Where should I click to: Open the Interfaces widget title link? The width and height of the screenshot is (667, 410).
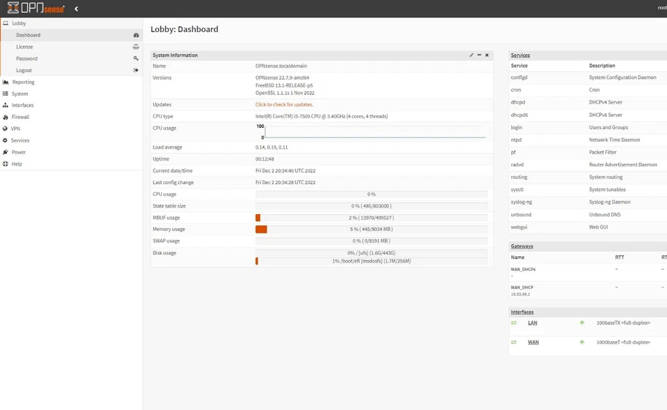tap(522, 312)
